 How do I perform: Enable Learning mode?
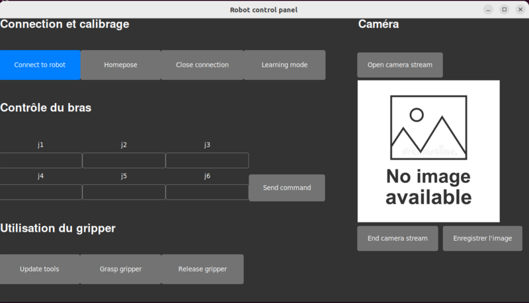pyautogui.click(x=284, y=65)
